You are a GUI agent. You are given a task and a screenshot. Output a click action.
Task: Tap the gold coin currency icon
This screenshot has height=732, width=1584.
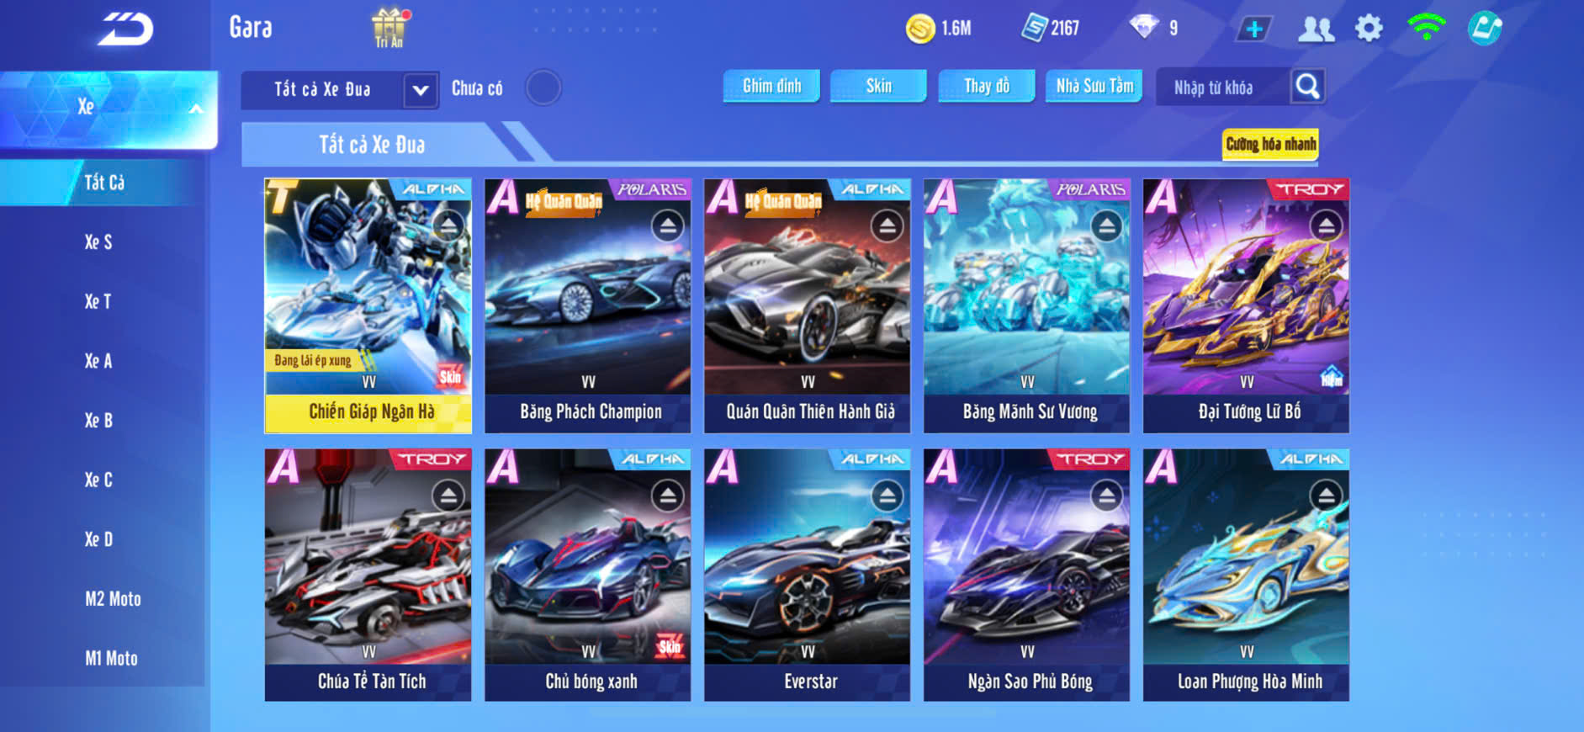(920, 29)
